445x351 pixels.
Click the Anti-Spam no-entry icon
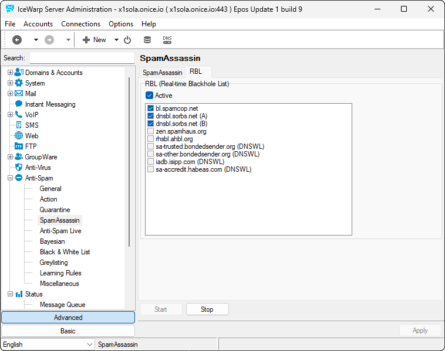coord(19,178)
